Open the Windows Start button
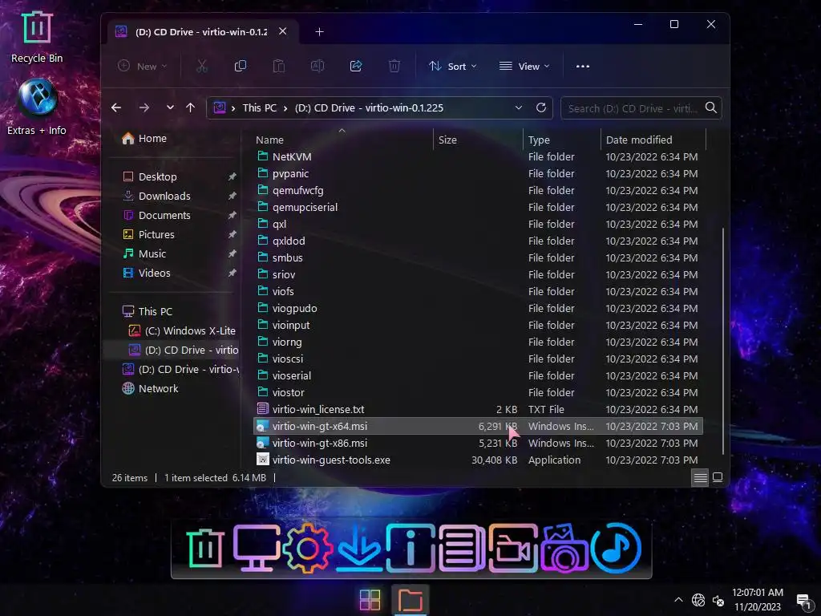 (x=370, y=600)
